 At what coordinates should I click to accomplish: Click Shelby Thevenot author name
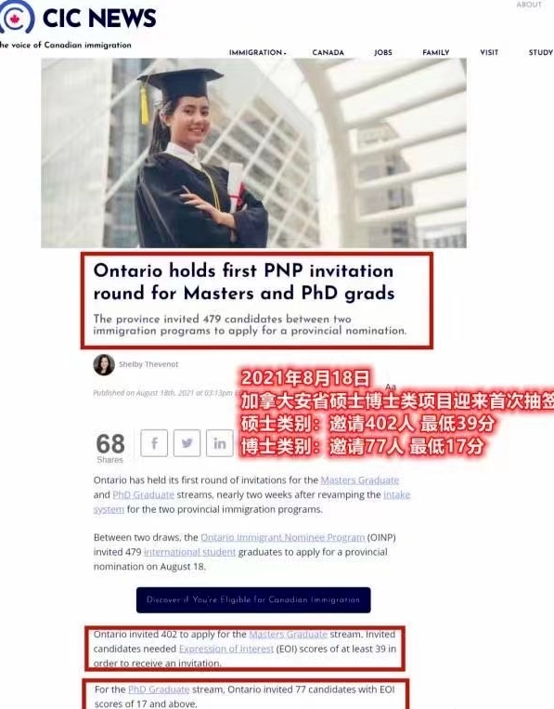click(148, 364)
